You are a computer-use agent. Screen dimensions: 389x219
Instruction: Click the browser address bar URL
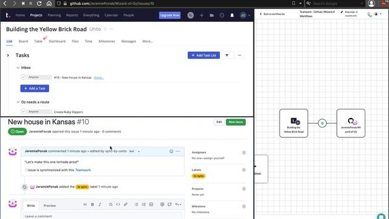point(112,4)
